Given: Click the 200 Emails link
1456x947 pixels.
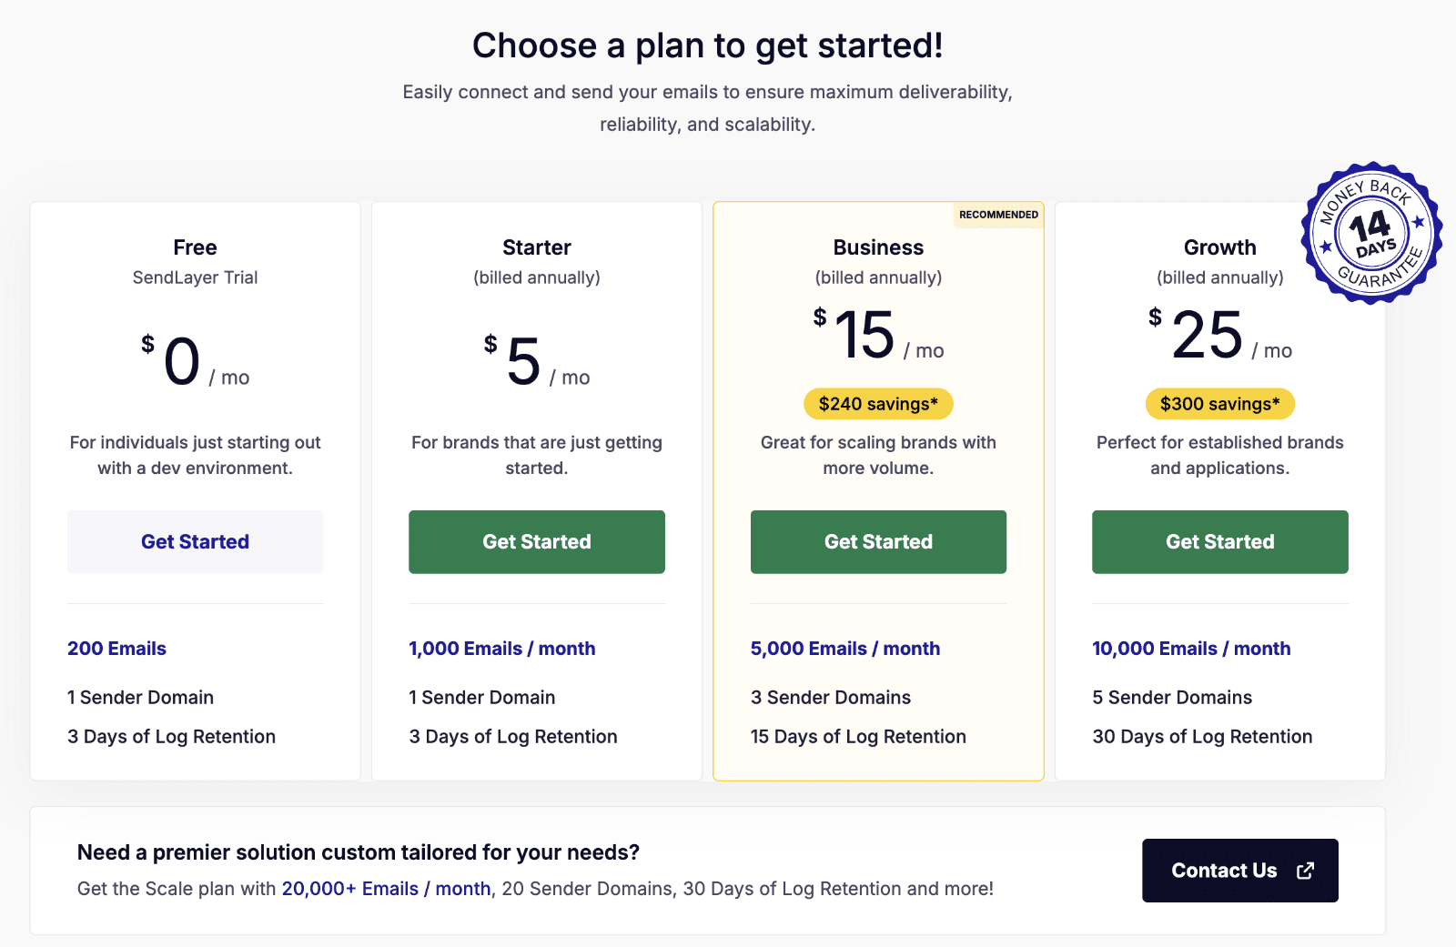Looking at the screenshot, I should [116, 649].
